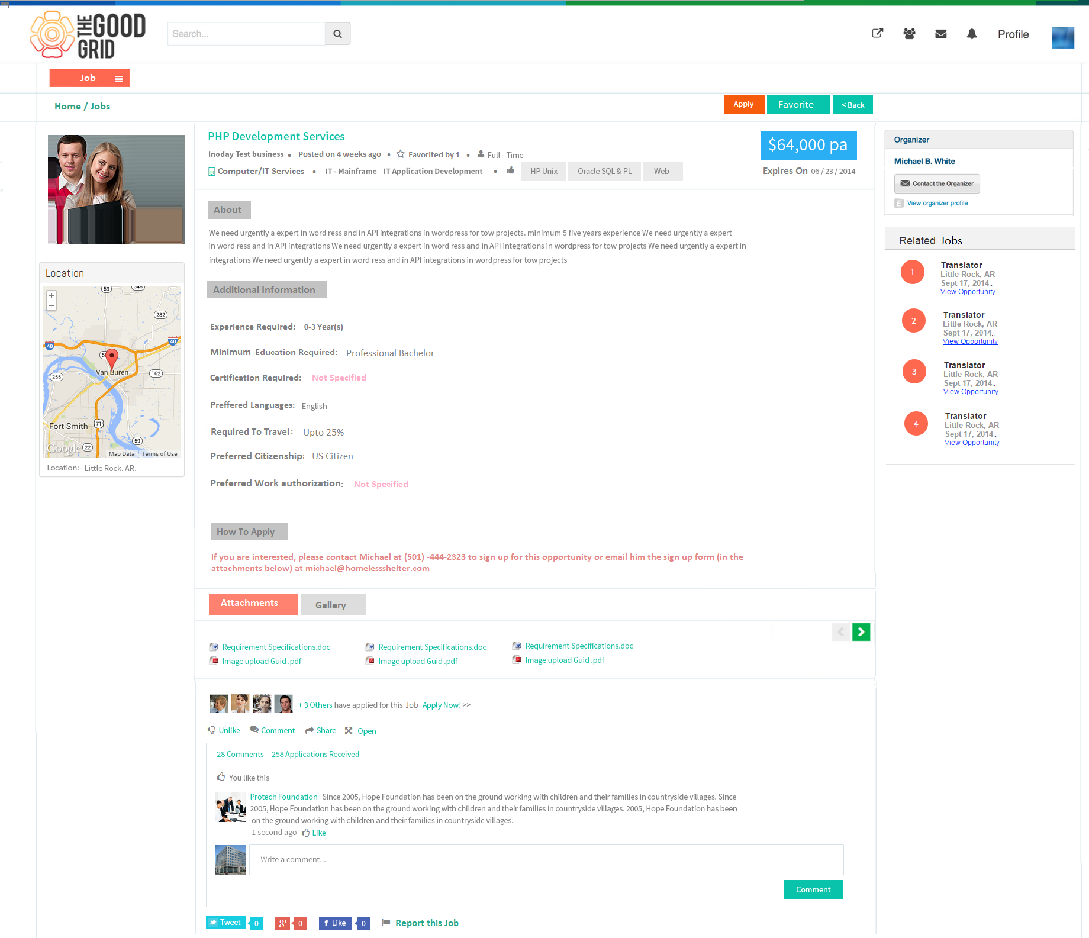
Task: Zoom in on the location map
Action: pos(51,295)
